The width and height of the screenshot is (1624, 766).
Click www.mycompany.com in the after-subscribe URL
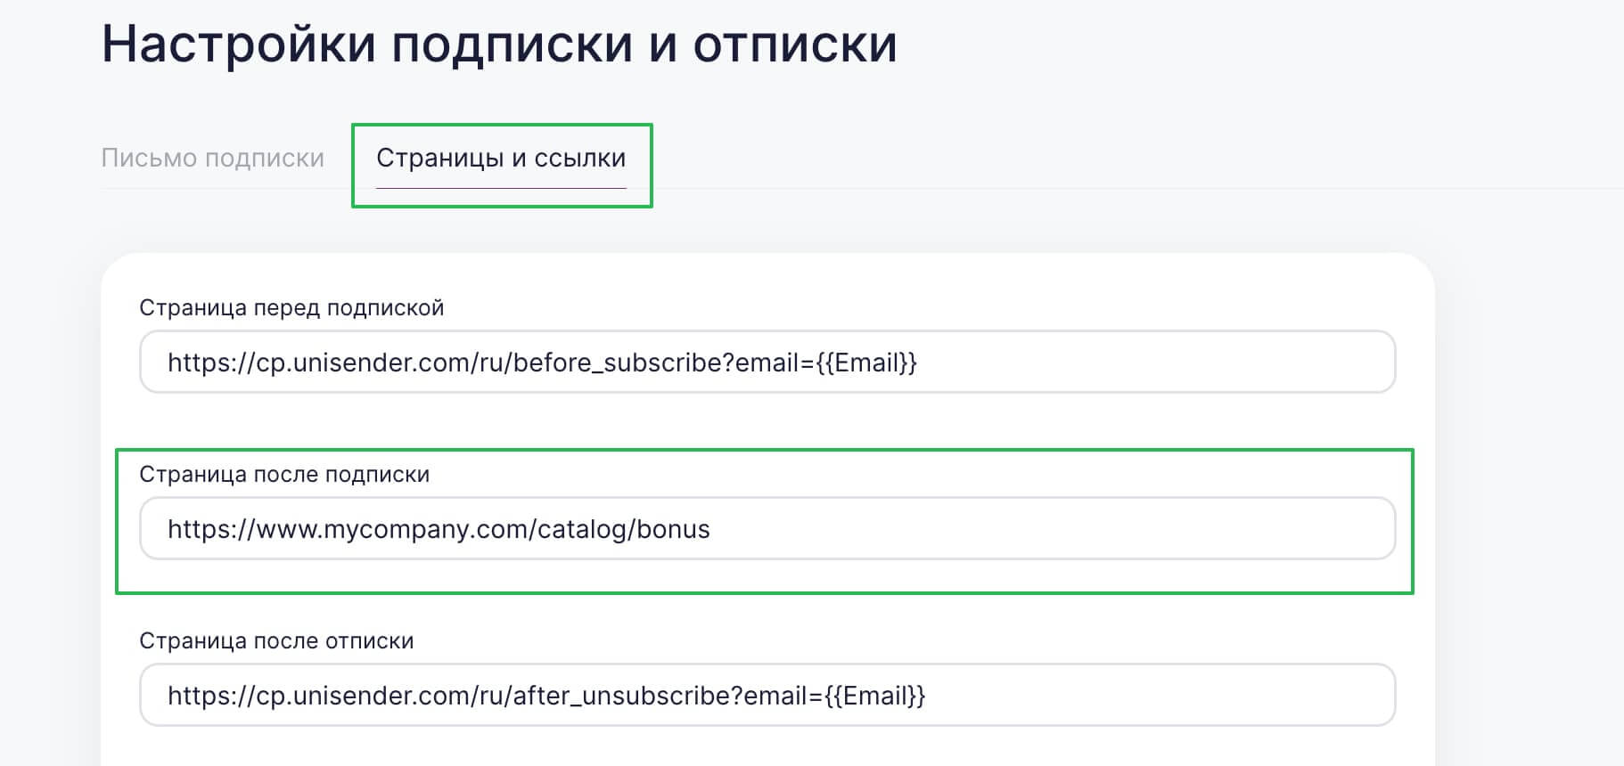click(393, 530)
